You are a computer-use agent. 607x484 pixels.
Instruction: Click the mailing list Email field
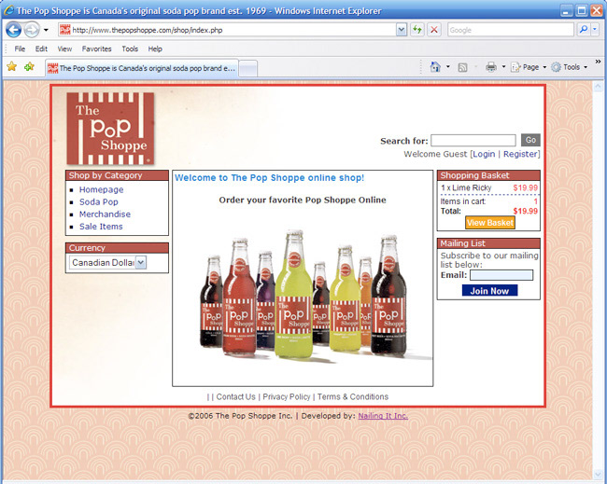[x=501, y=275]
